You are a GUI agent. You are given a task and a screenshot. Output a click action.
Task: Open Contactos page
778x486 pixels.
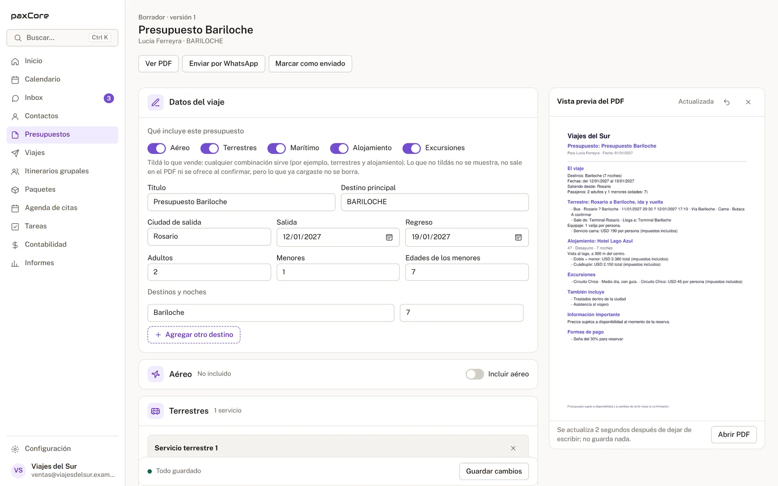(x=62, y=116)
